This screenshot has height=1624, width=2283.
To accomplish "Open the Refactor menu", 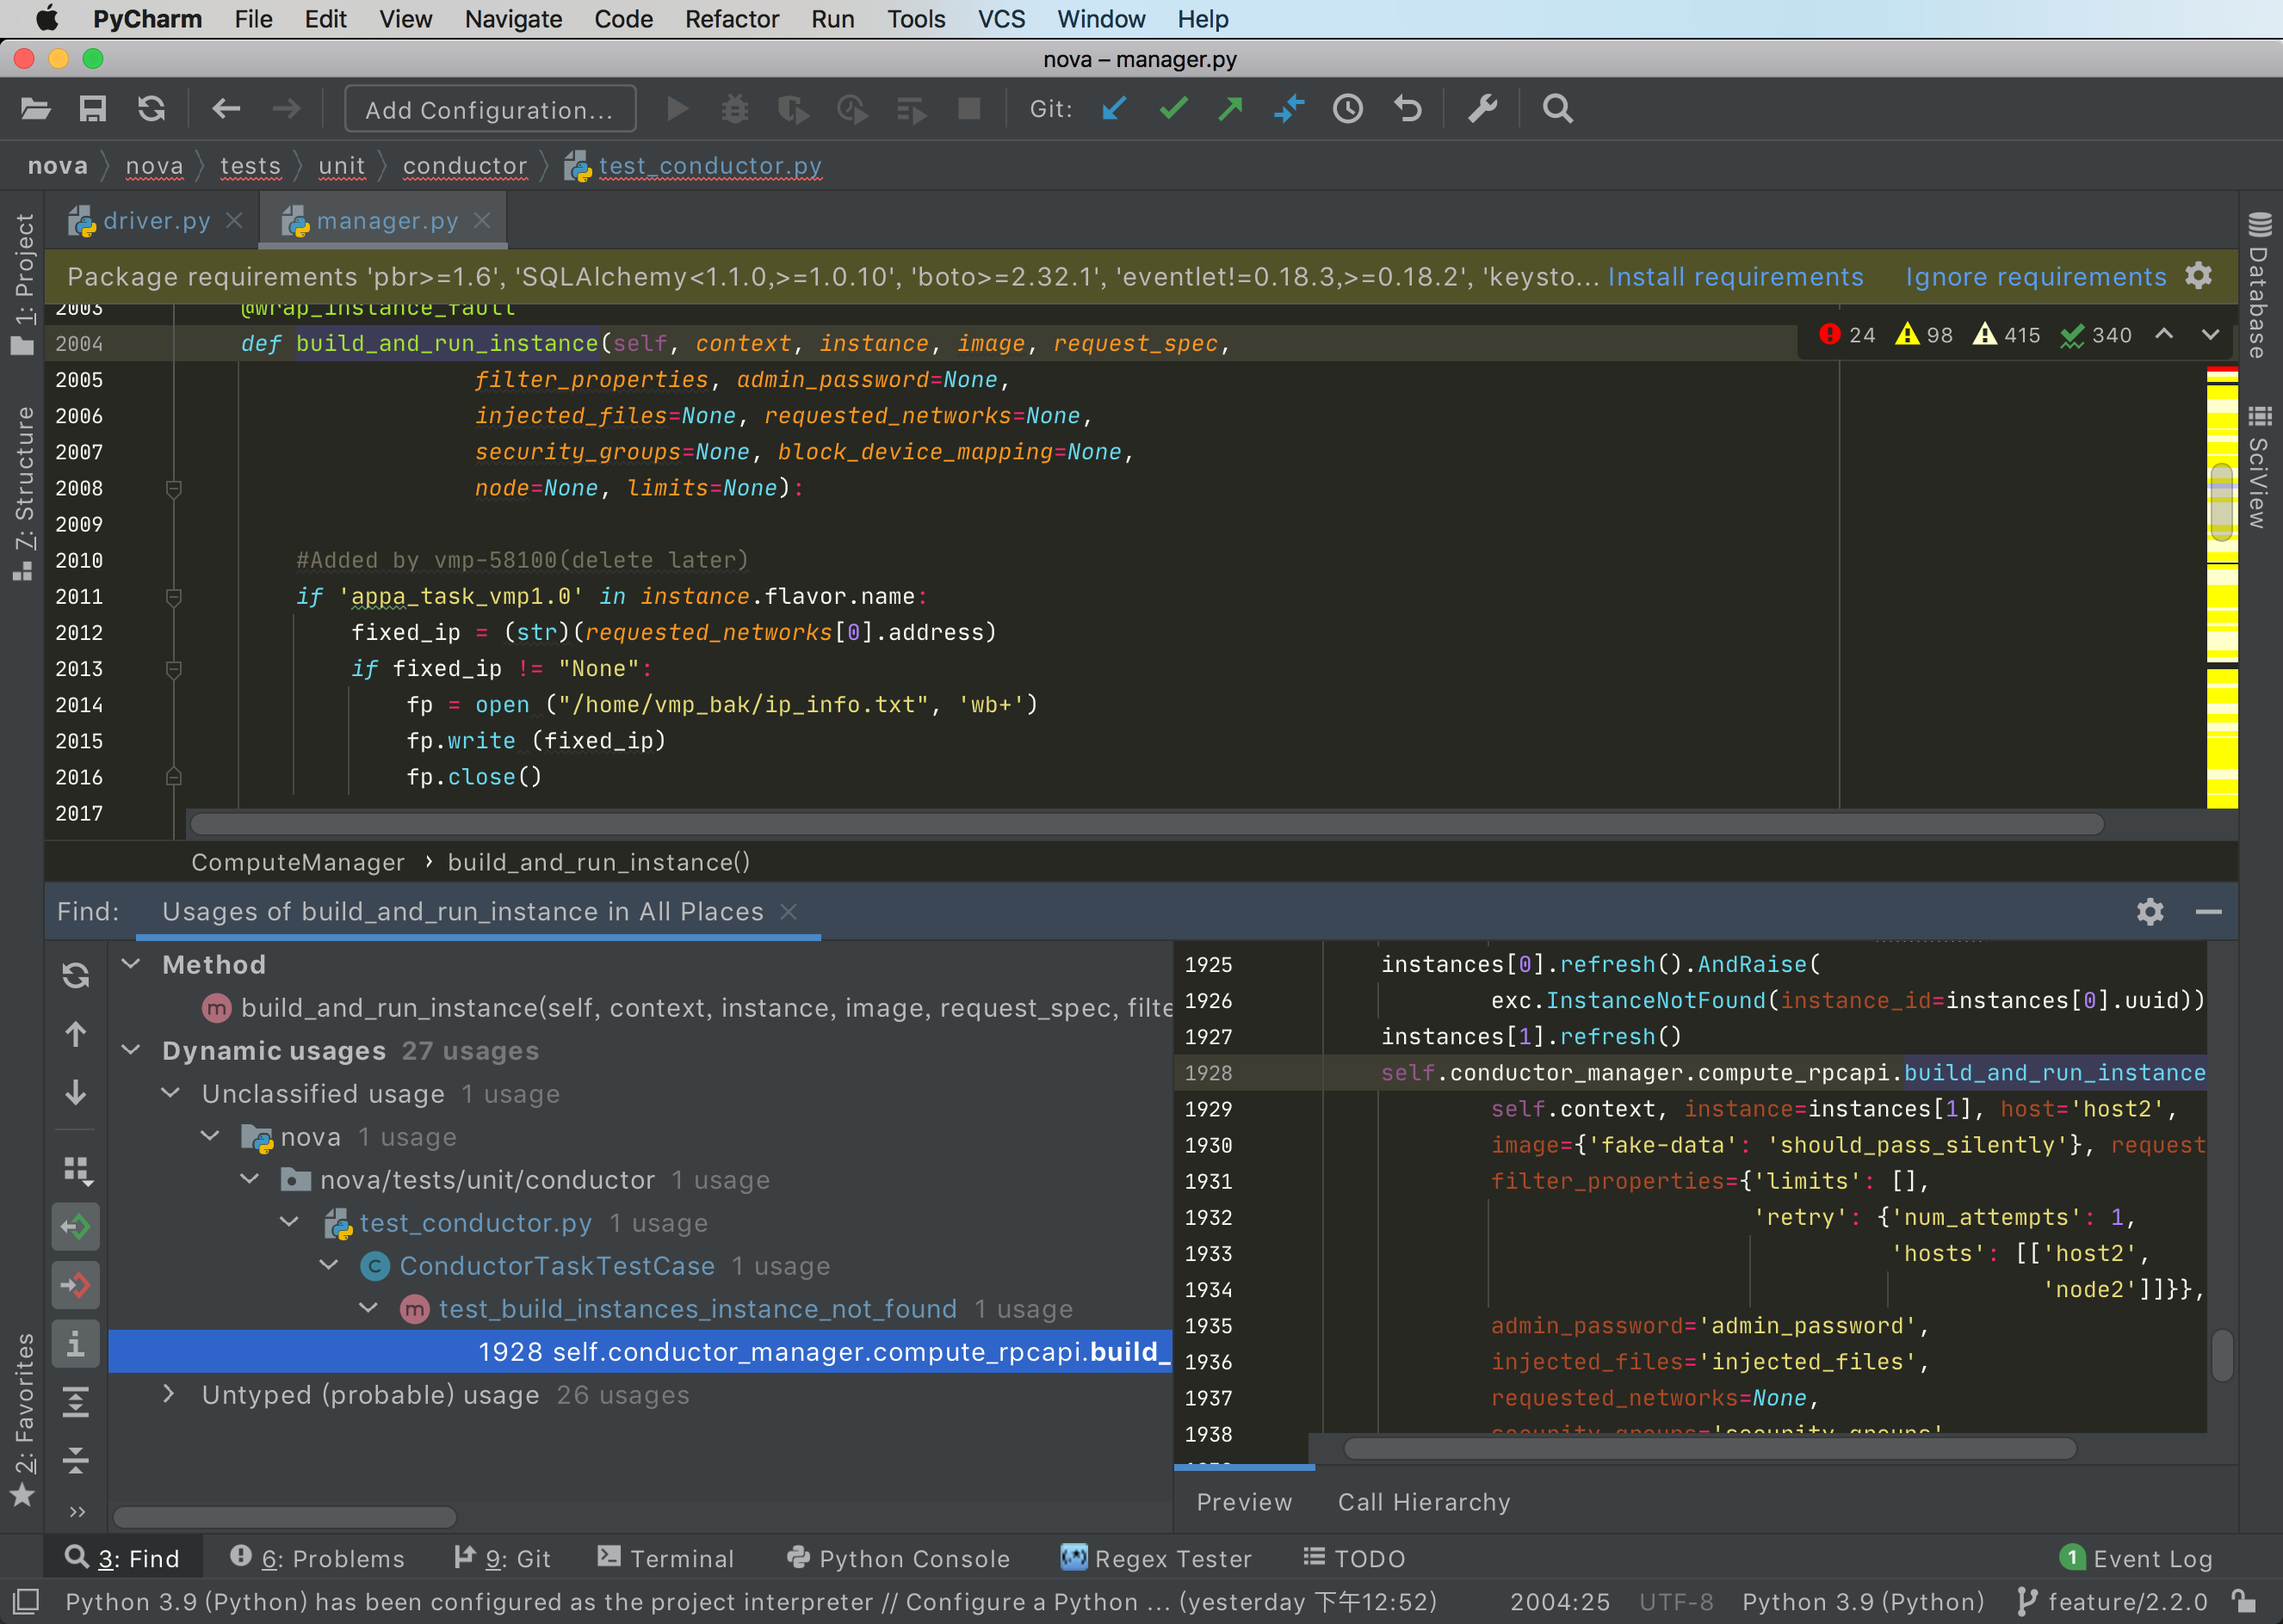I will tap(731, 19).
